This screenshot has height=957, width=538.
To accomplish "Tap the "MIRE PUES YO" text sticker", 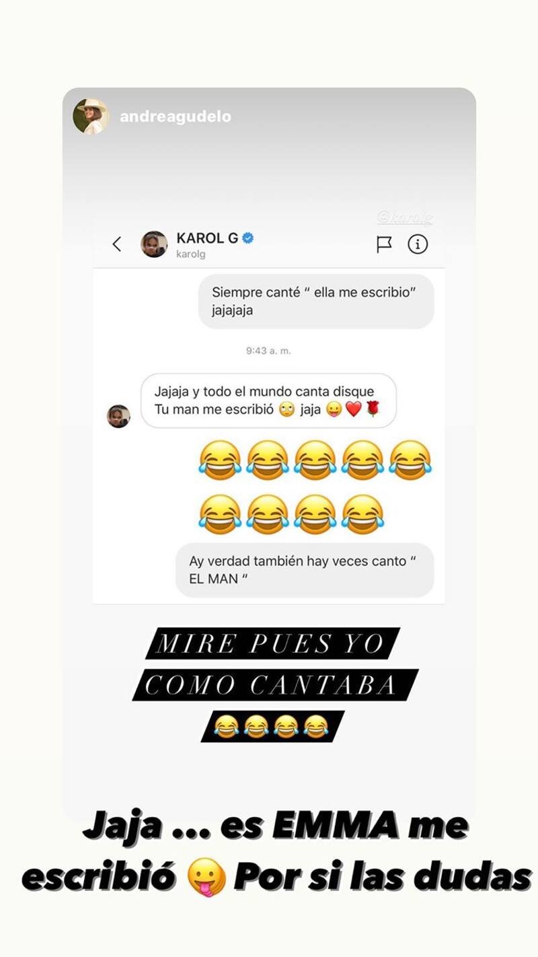I will [x=272, y=643].
